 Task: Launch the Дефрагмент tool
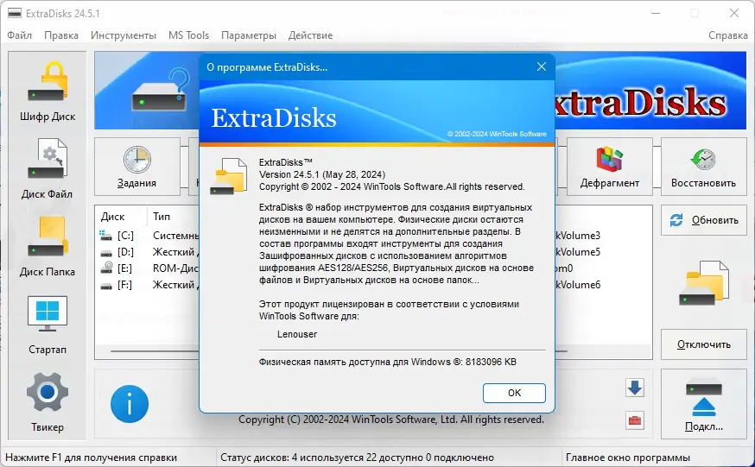(x=610, y=167)
